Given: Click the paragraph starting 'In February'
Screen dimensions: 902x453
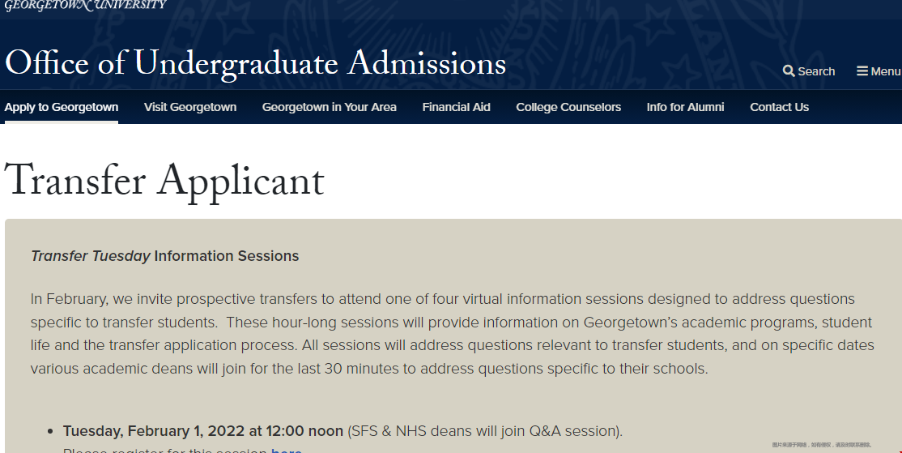Looking at the screenshot, I should point(452,334).
